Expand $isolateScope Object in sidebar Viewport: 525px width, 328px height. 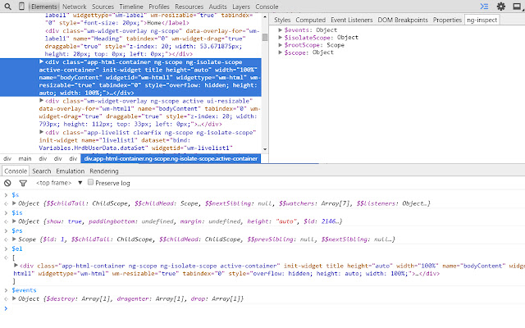point(281,38)
